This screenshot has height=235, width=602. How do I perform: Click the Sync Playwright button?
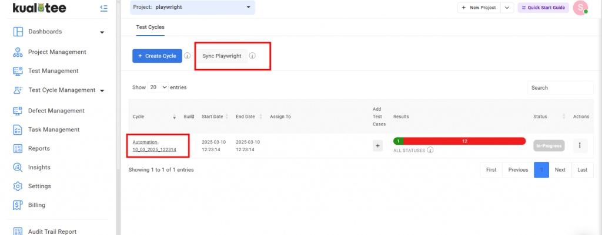222,56
